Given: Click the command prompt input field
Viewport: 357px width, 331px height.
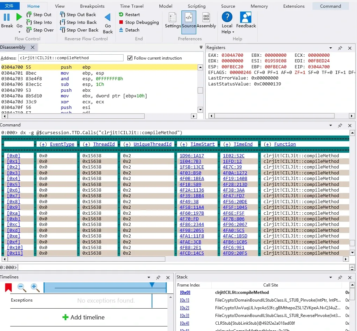Looking at the screenshot, I should (183, 267).
